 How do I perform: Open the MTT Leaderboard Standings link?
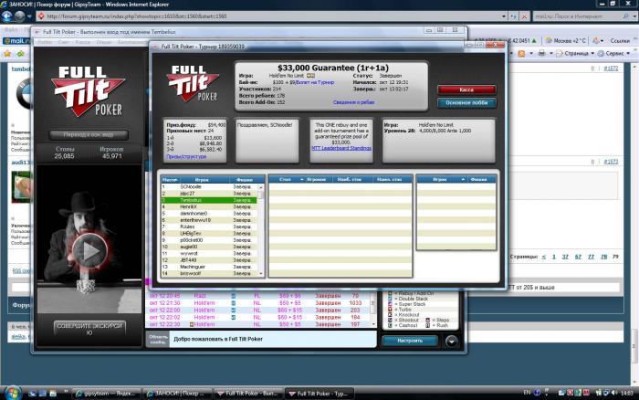pyautogui.click(x=341, y=148)
